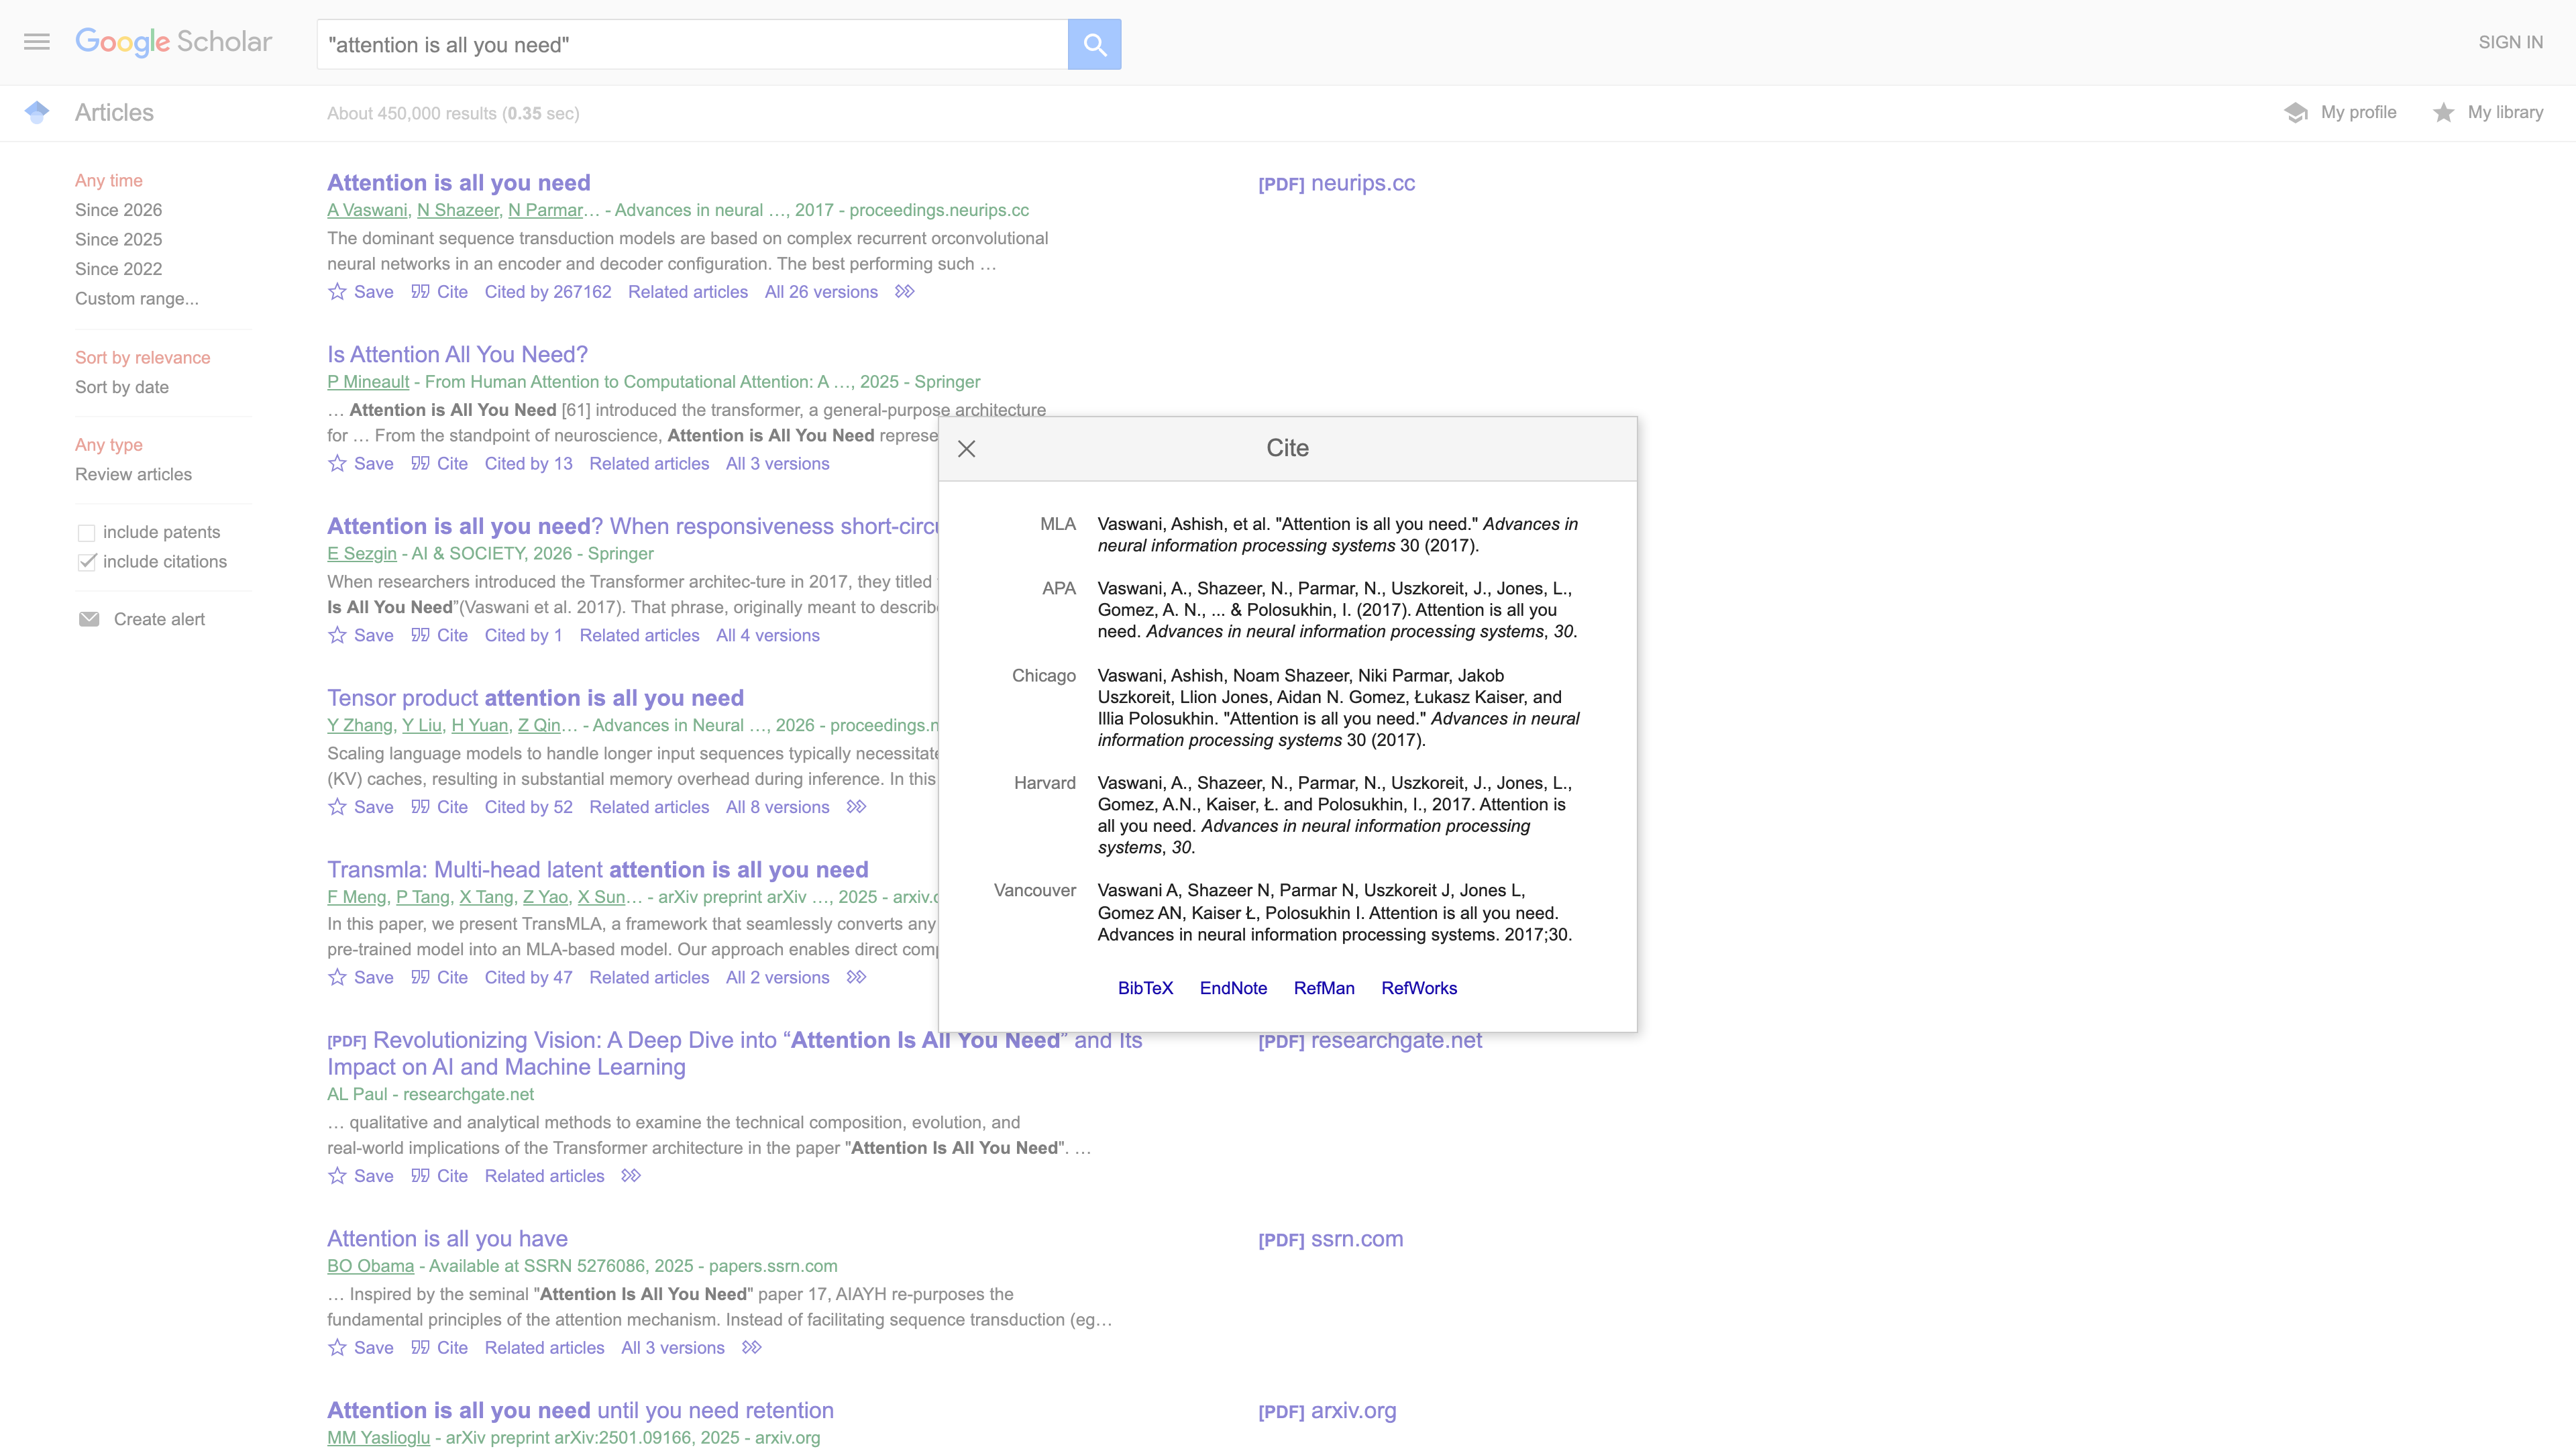Open Transmla Multi-head latent attention title

coord(598,870)
